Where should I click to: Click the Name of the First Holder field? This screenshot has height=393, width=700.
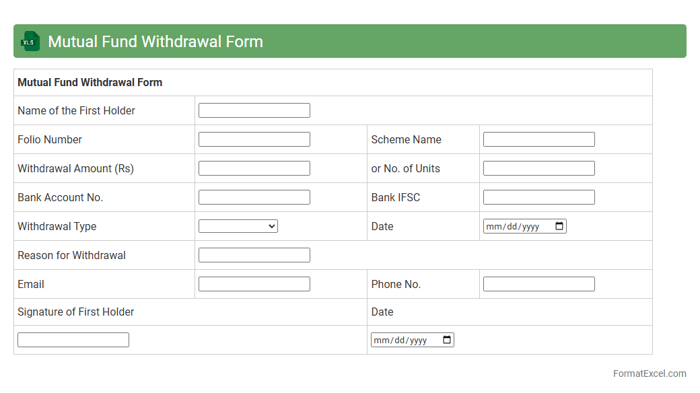(x=254, y=110)
